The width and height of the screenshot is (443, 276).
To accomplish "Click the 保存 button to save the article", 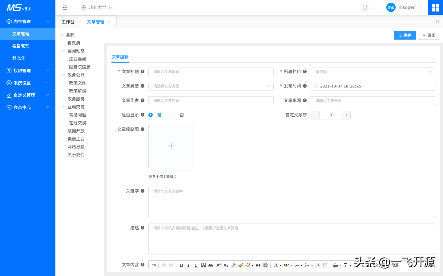I will click(405, 35).
